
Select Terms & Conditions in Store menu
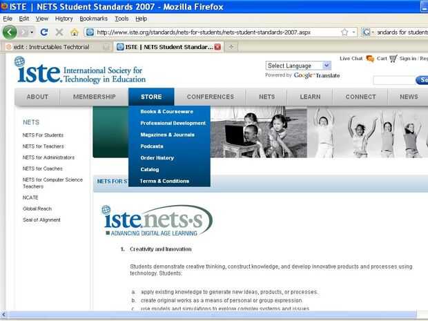click(x=164, y=181)
